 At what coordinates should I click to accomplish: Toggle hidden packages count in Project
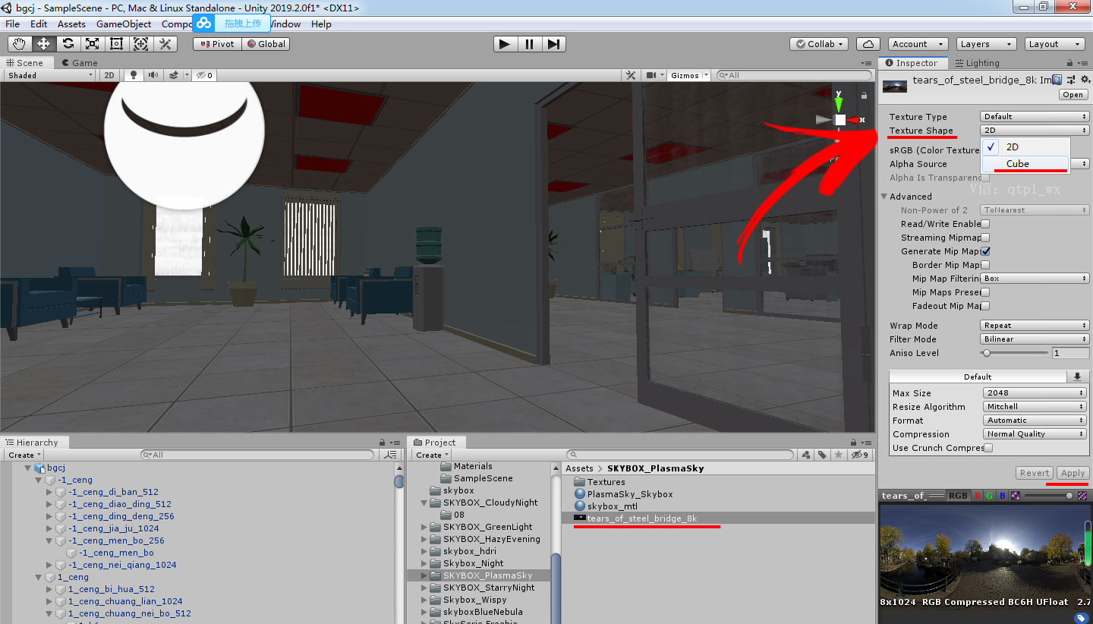tap(859, 455)
